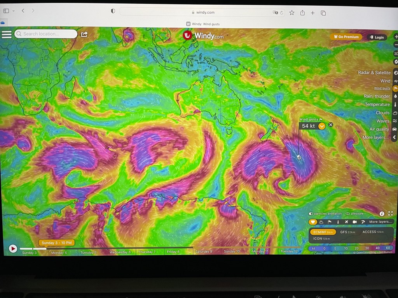398x298 pixels.
Task: Open the hamburger main menu
Action: [x=7, y=34]
